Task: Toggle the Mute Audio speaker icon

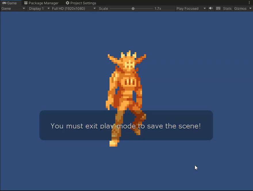Action: (211, 8)
